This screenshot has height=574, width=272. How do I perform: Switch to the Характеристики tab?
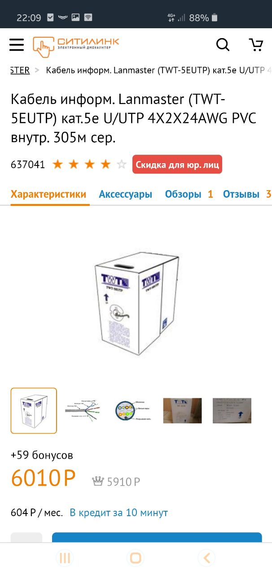[48, 194]
